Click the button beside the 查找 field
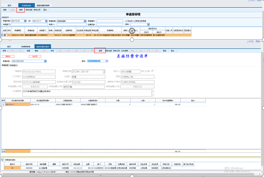This screenshot has width=264, height=177. 107,61
